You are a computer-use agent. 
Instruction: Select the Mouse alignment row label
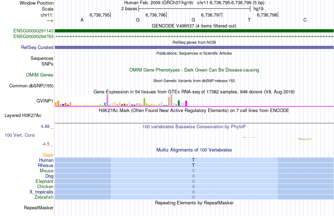46,171
